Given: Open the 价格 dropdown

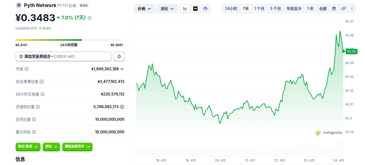Looking at the screenshot, I should tap(144, 9).
